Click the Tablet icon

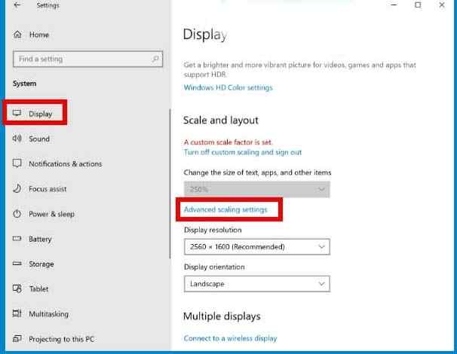[17, 288]
